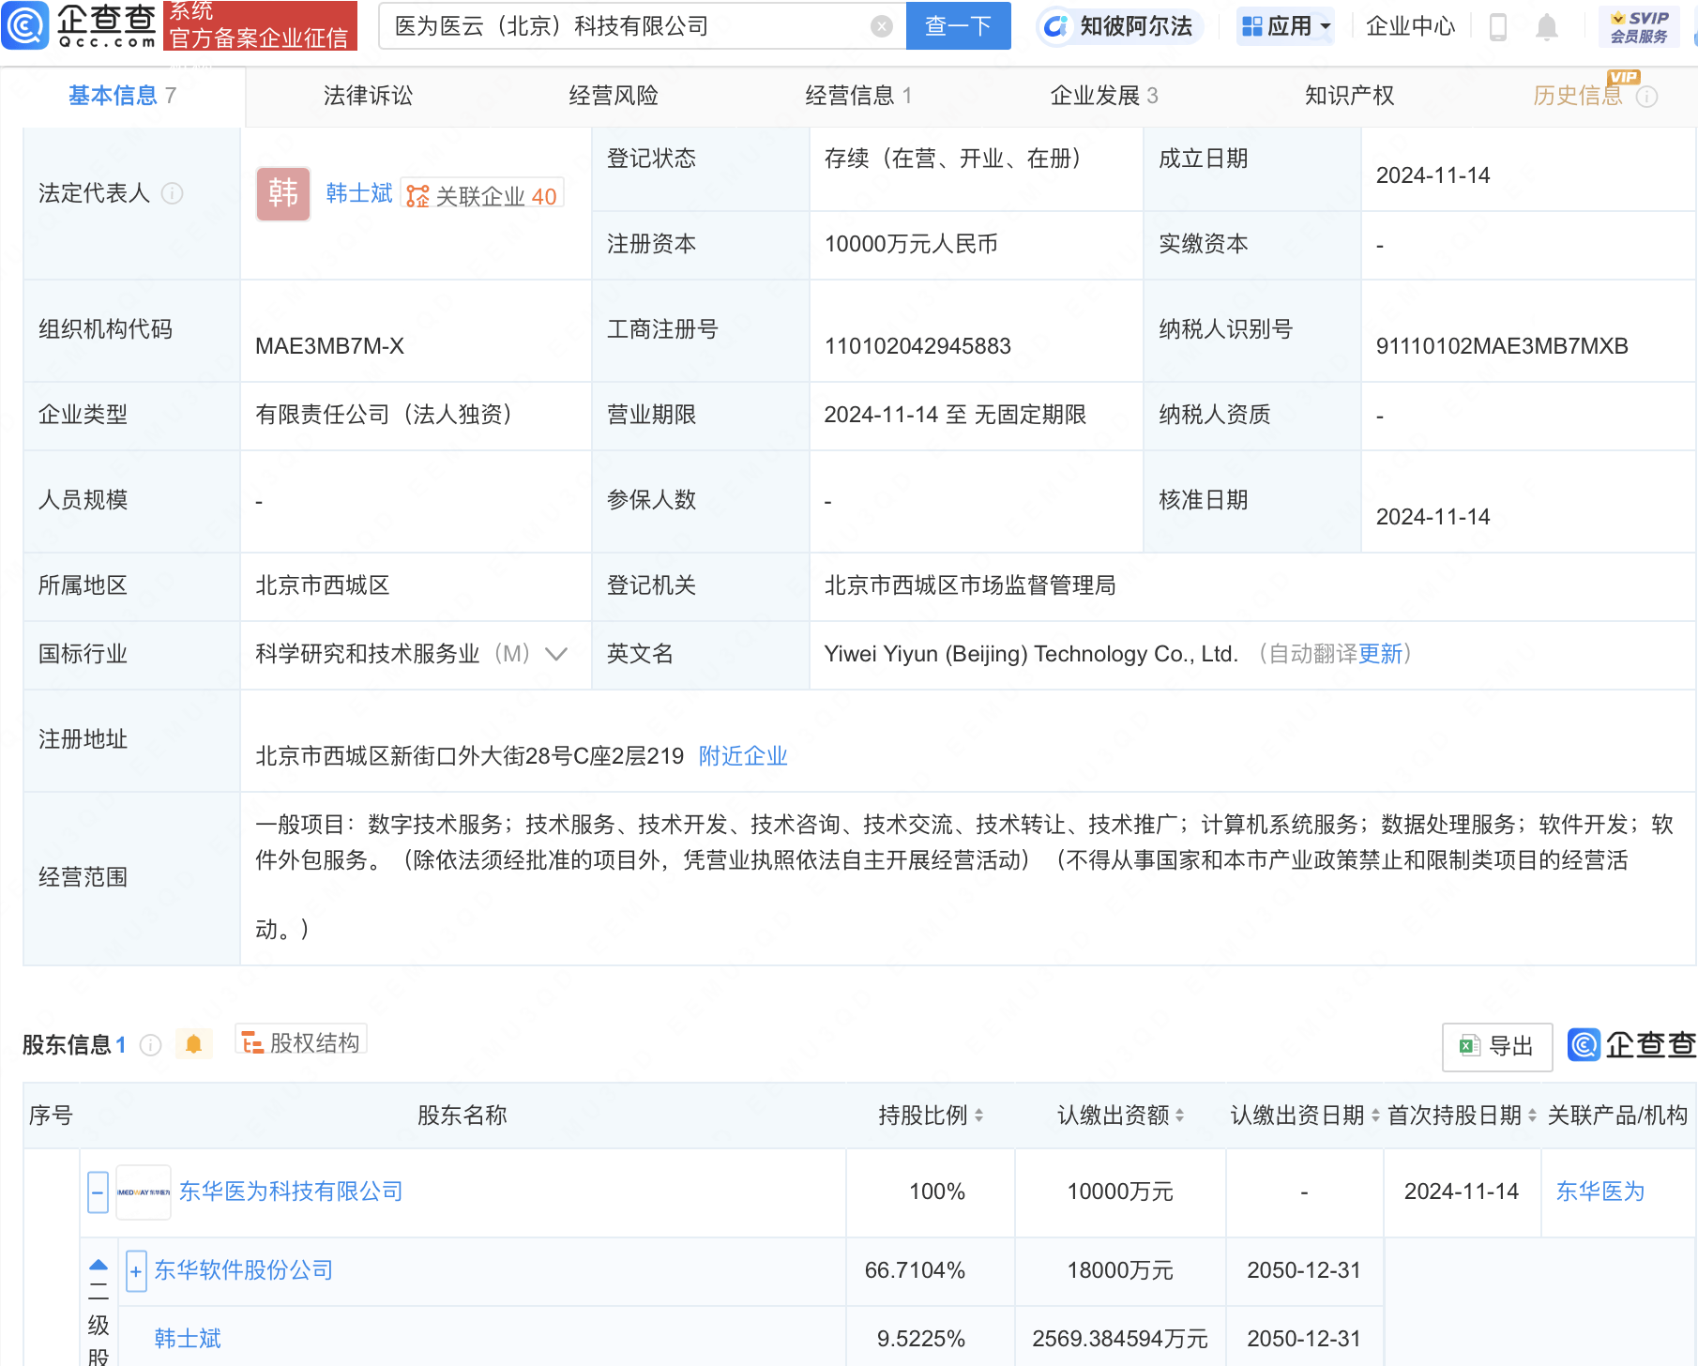Click 更新 link beside English name

(x=1380, y=654)
